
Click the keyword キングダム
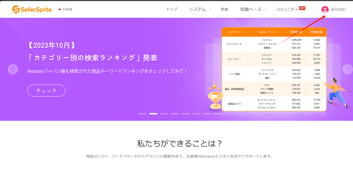[x=267, y=59]
